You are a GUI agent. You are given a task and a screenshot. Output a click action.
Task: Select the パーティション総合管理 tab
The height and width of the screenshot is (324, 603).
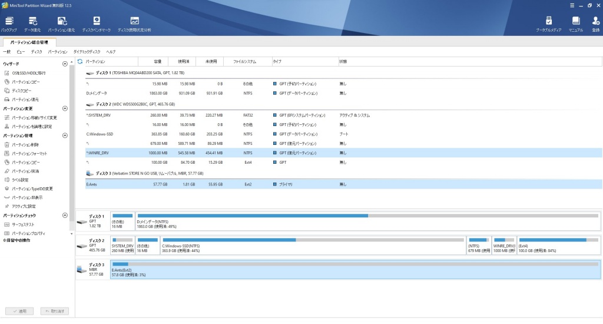29,42
